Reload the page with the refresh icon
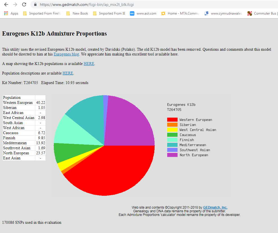278x233 pixels. point(24,4)
